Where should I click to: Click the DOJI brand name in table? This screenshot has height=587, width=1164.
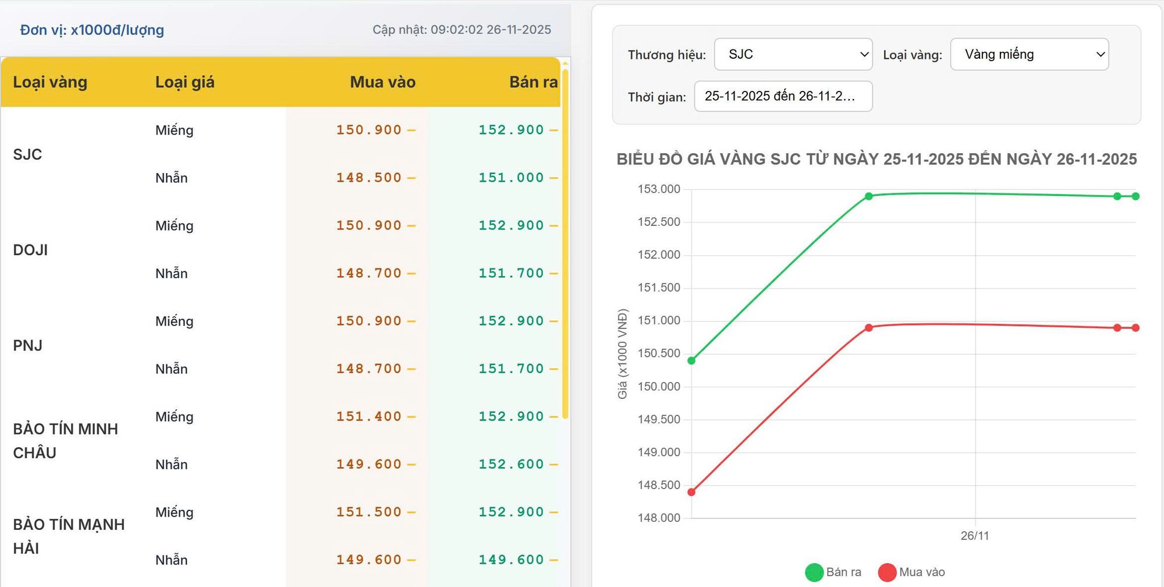(x=30, y=250)
